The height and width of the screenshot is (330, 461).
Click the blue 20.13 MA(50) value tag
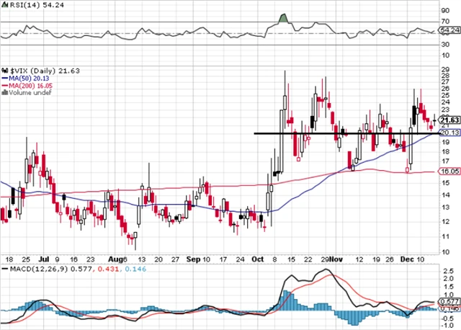click(449, 133)
